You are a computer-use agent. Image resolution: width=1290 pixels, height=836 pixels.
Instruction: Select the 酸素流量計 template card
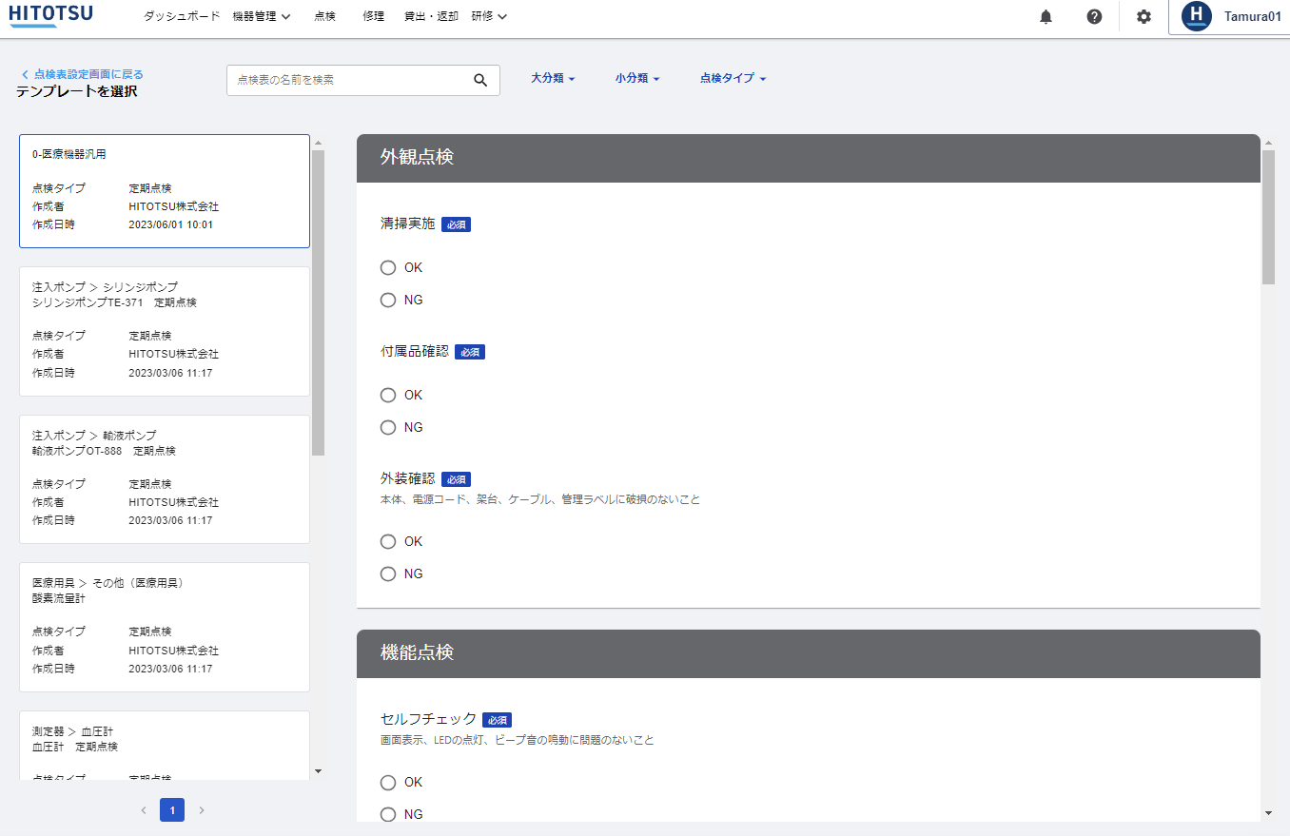(165, 627)
